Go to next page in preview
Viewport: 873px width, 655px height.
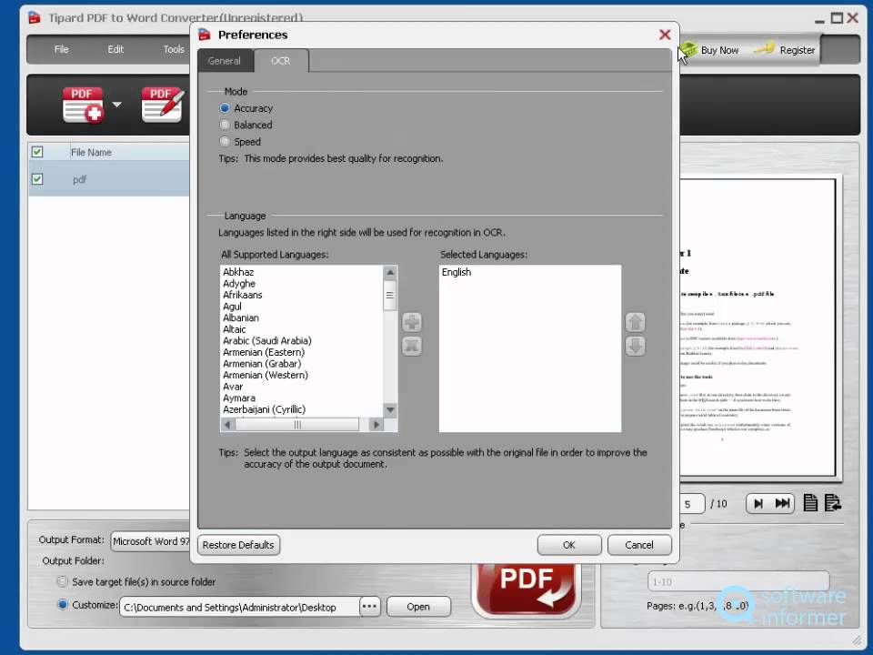click(758, 503)
